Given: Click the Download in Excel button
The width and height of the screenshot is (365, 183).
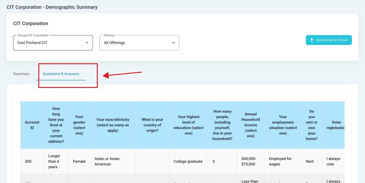Looking at the screenshot, I should pyautogui.click(x=328, y=40).
